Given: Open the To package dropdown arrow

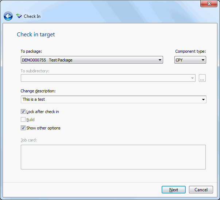Looking at the screenshot, I should click(160, 60).
